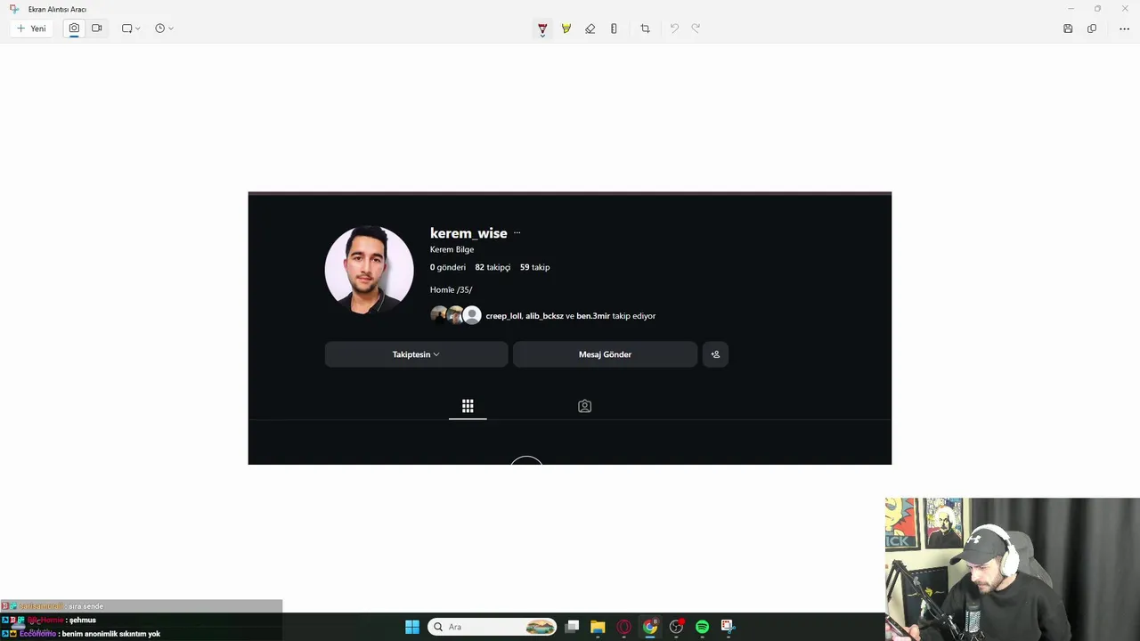Open the snip shape mode dropdown
The width and height of the screenshot is (1140, 641).
pyautogui.click(x=131, y=28)
